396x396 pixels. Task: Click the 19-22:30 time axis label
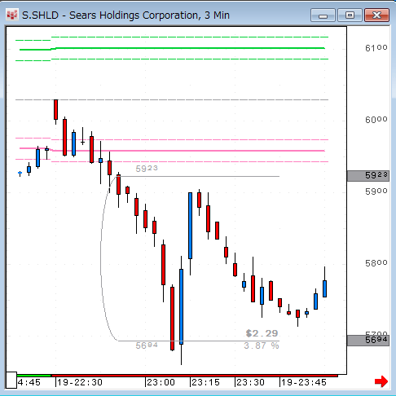click(x=80, y=382)
